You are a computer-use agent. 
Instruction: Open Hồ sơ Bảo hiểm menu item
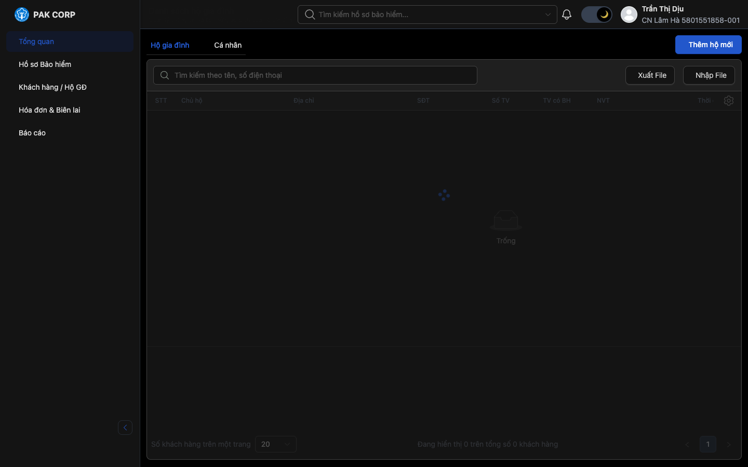click(x=70, y=64)
